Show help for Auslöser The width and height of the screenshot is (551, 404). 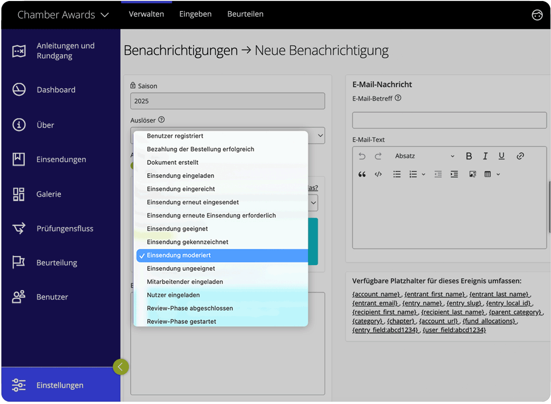(x=161, y=120)
